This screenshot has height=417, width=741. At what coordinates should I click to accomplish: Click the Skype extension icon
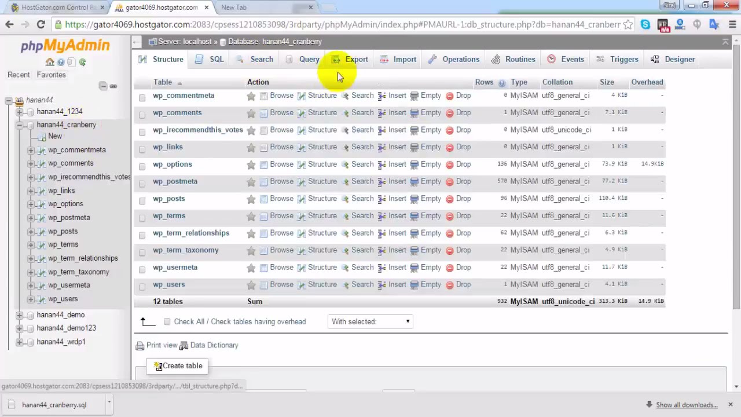pos(645,24)
